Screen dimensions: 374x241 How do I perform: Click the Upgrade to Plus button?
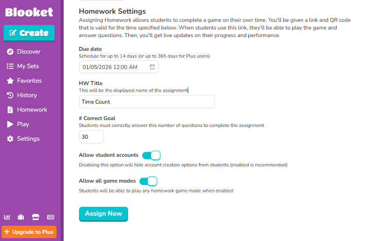coord(29,232)
